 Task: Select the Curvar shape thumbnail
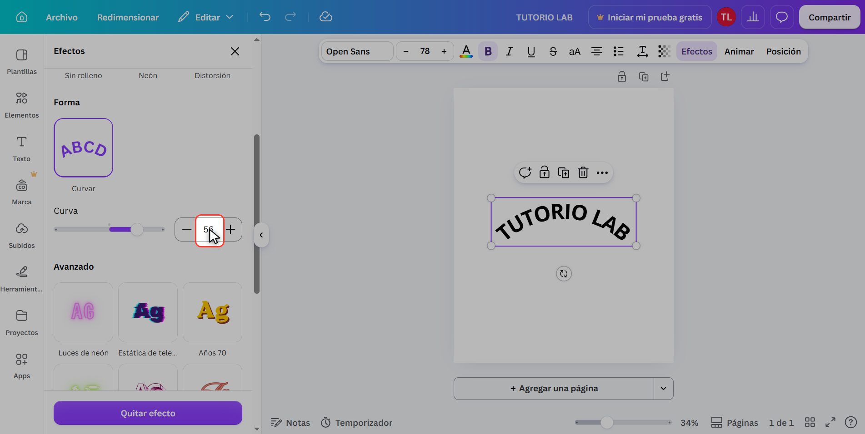83,148
